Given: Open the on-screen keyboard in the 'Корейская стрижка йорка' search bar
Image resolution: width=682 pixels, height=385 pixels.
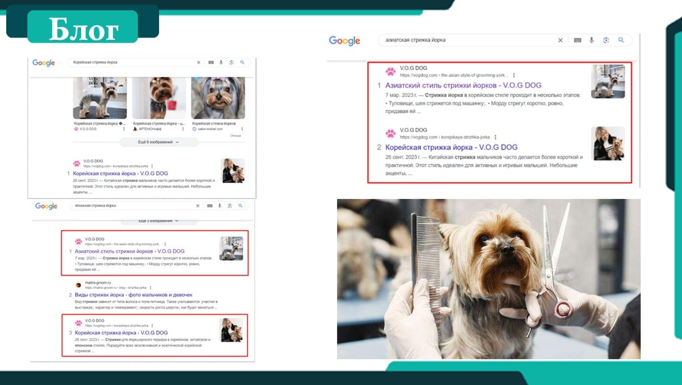Looking at the screenshot, I should click(211, 63).
